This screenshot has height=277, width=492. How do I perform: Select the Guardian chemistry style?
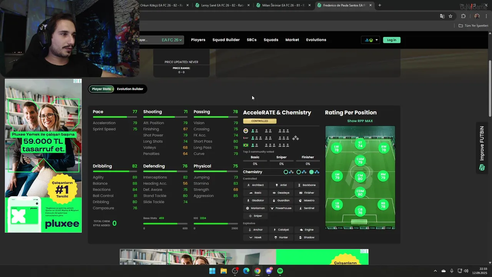[281, 200]
